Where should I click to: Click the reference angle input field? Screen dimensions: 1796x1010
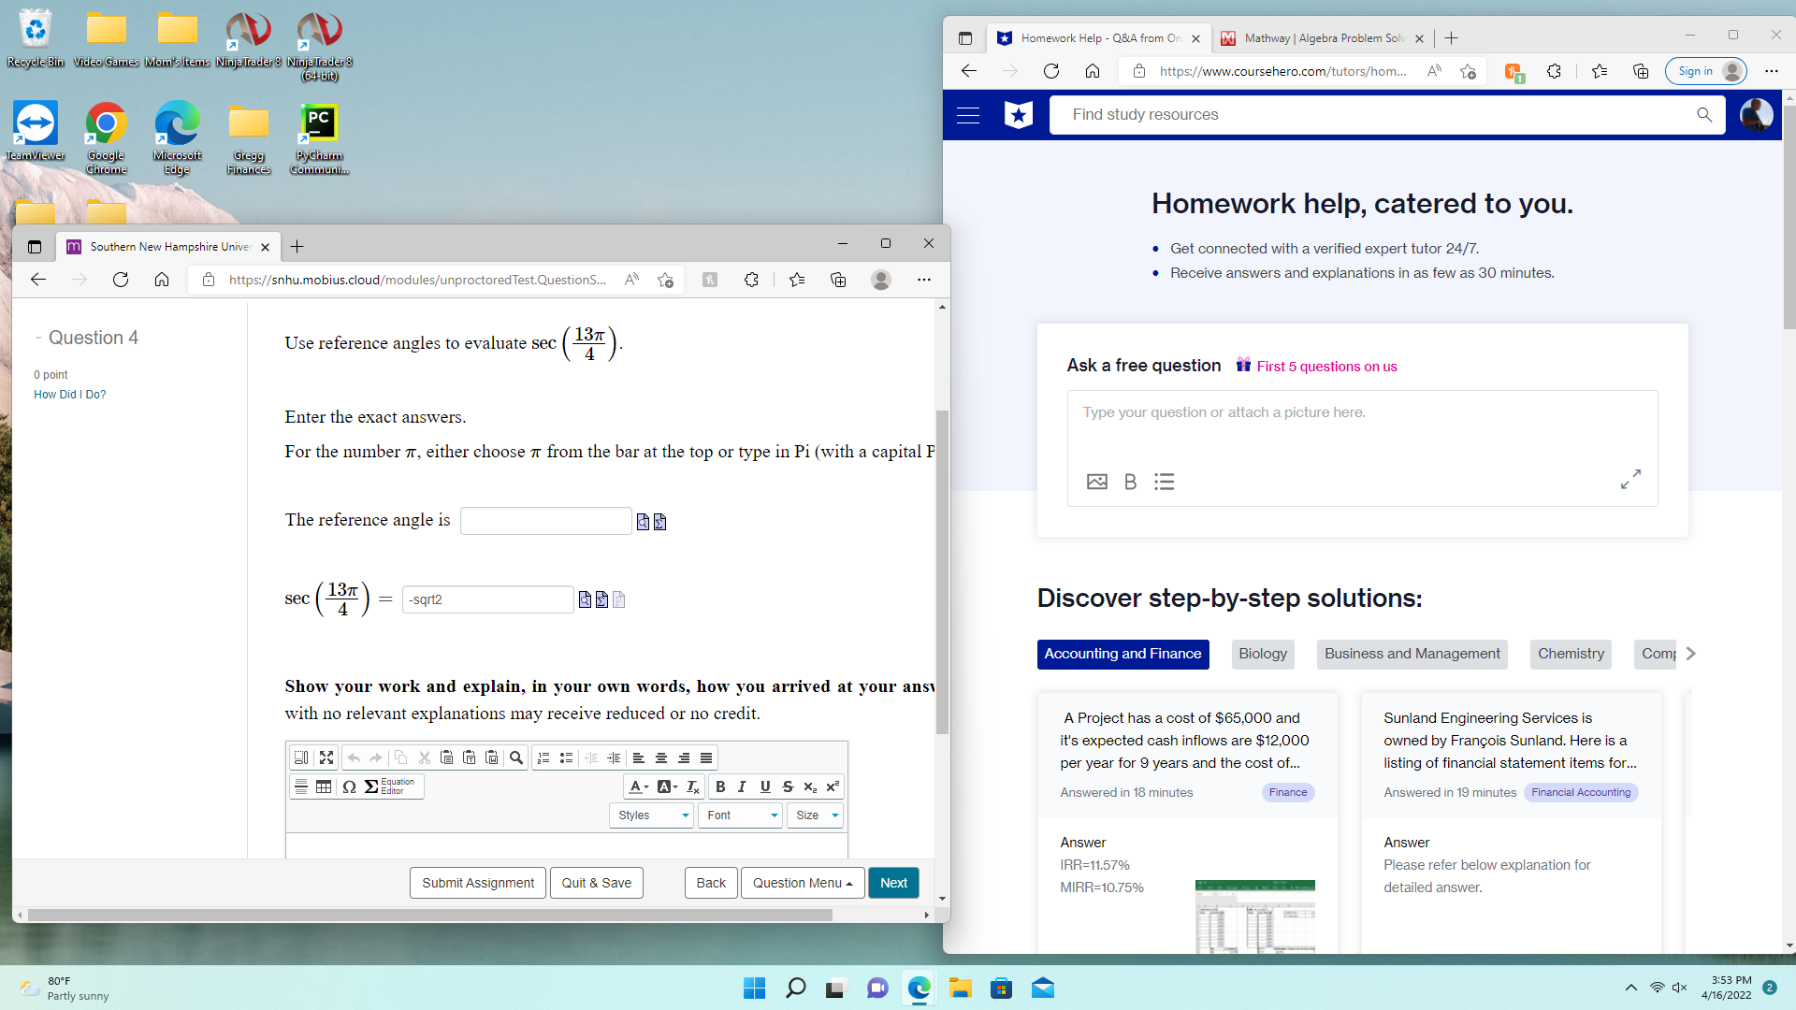tap(545, 520)
